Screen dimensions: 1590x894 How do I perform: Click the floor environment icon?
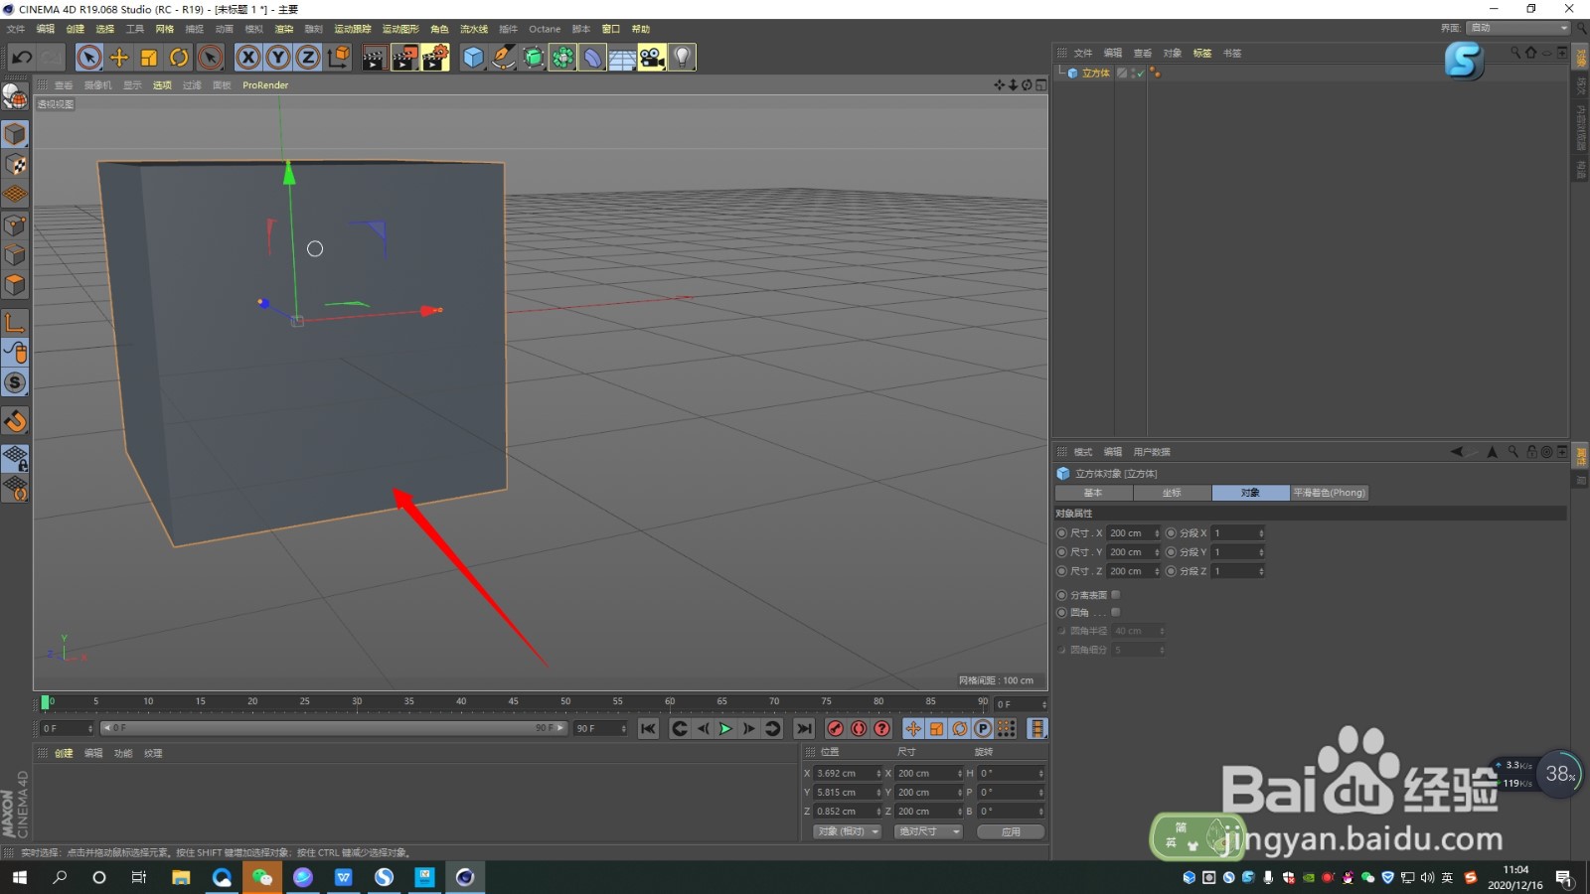click(622, 58)
